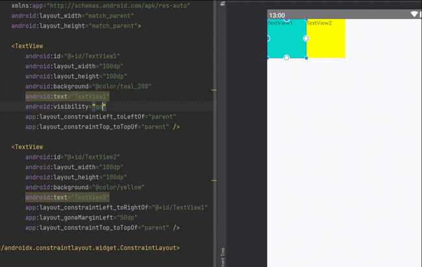
Task: Click closing ConstraintLayout tag line
Action: 90,248
